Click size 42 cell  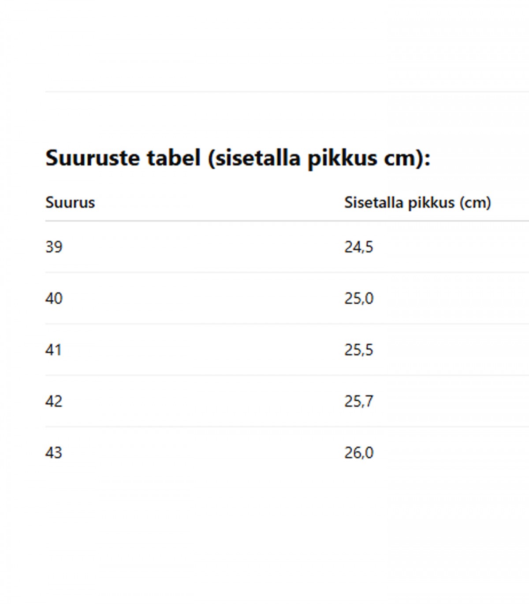click(54, 401)
